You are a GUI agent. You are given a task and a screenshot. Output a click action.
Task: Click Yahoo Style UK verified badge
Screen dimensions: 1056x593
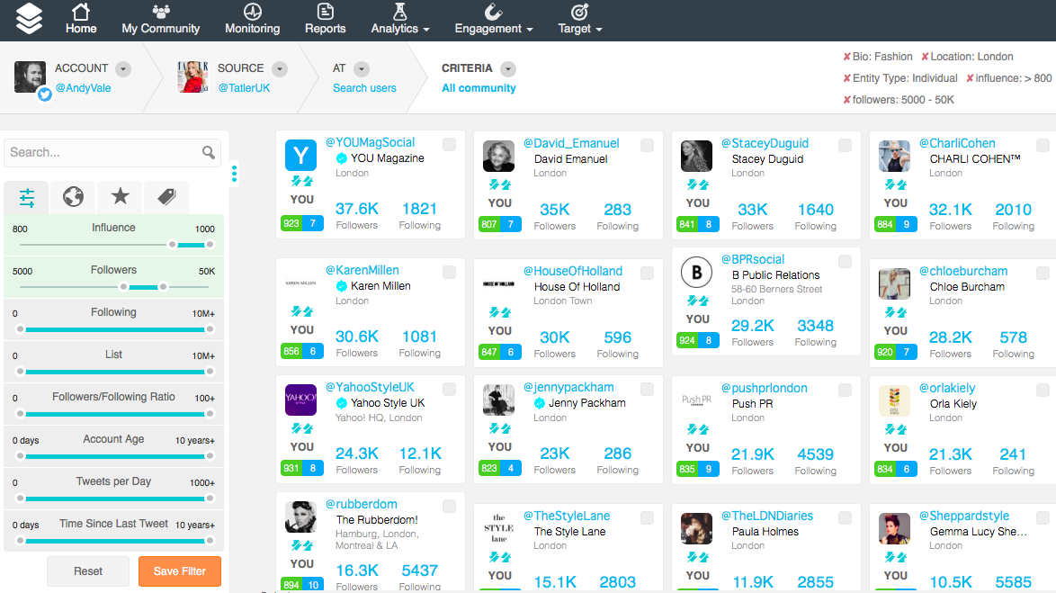click(342, 403)
